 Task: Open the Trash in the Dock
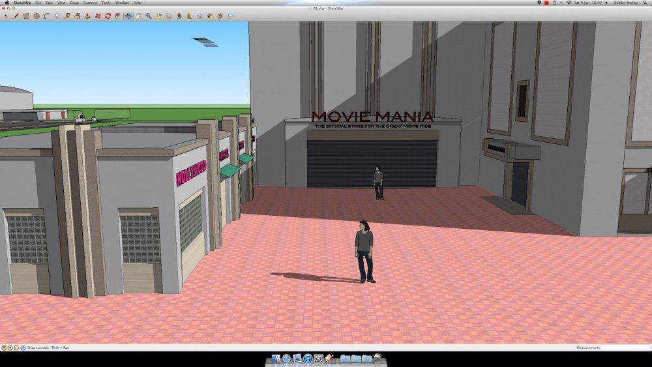[x=378, y=359]
